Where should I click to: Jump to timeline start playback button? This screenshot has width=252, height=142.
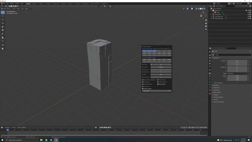100,127
